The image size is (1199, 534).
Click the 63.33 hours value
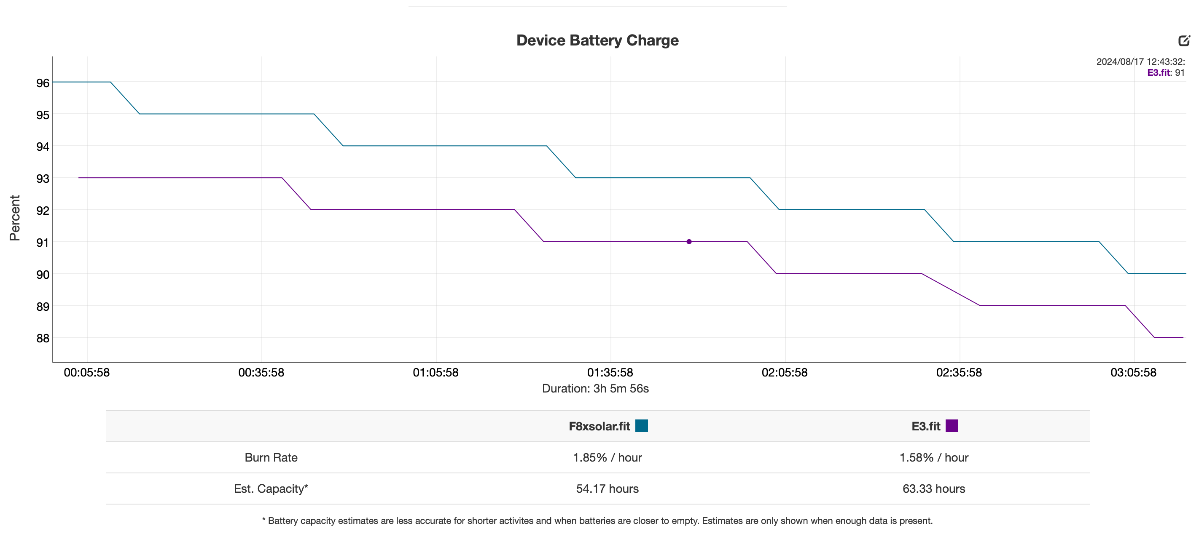[933, 489]
